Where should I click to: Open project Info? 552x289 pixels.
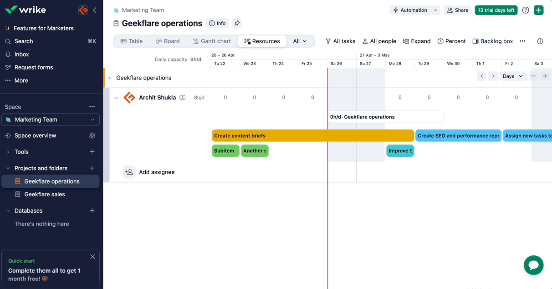click(217, 23)
